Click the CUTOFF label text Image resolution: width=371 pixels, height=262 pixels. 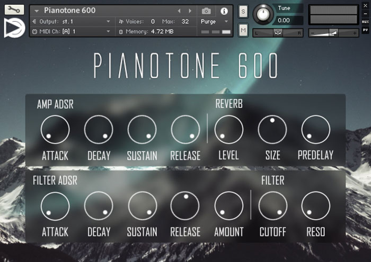pyautogui.click(x=273, y=232)
